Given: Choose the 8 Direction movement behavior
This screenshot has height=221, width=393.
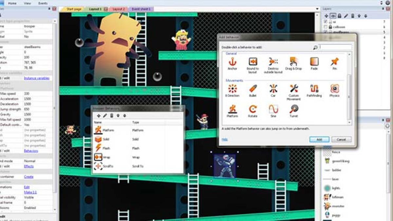Looking at the screenshot, I should (232, 89).
